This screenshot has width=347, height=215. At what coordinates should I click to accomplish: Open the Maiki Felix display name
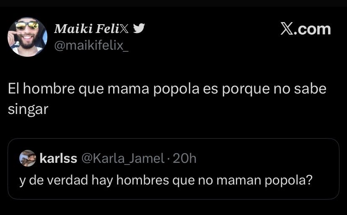pos(91,29)
